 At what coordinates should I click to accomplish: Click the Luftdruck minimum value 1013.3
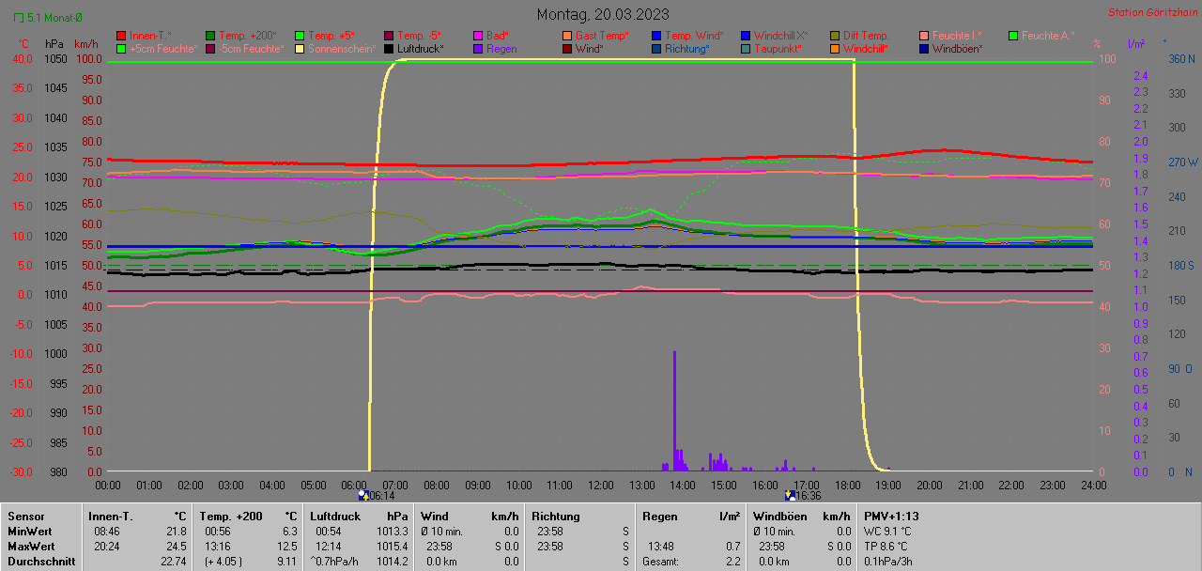point(392,531)
